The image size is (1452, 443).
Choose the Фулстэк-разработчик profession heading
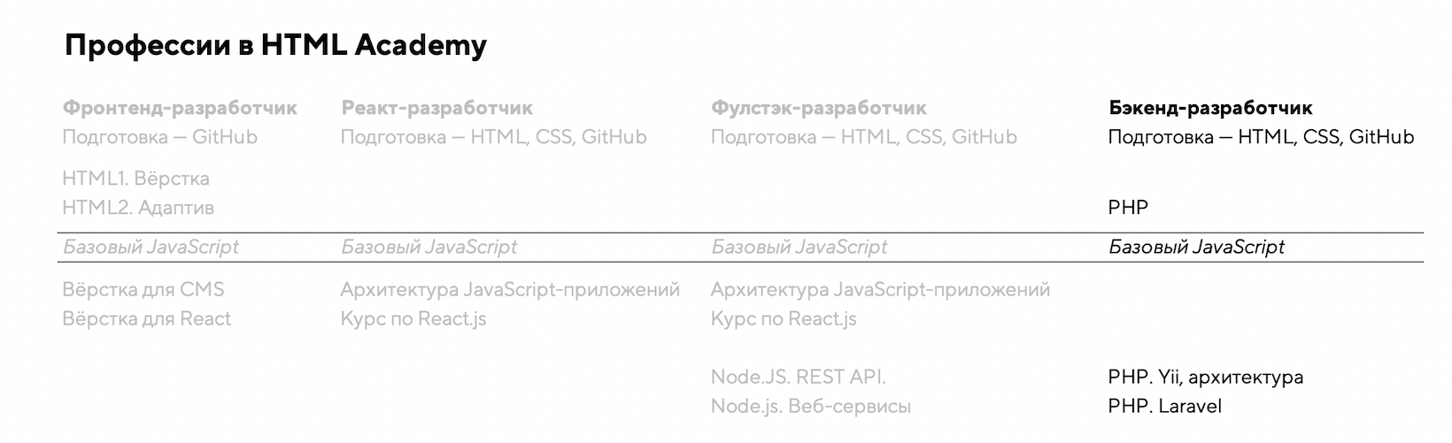coord(818,108)
